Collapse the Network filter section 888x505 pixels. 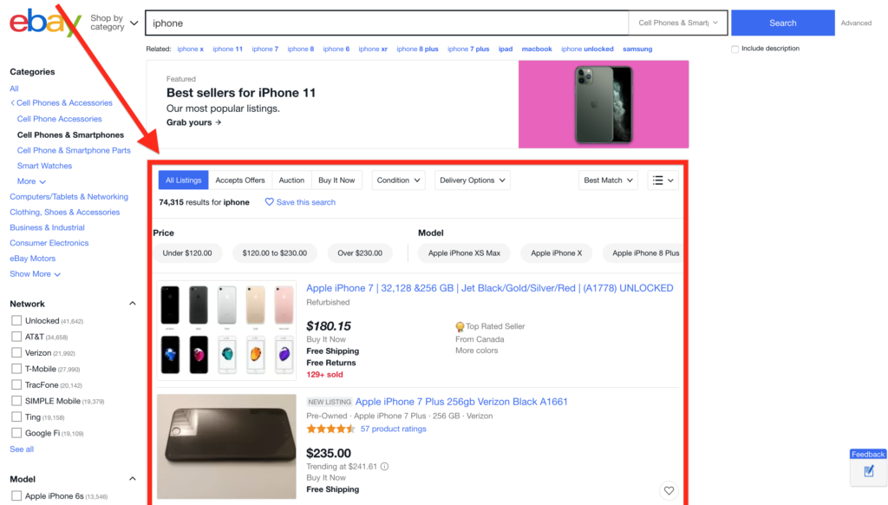[133, 304]
